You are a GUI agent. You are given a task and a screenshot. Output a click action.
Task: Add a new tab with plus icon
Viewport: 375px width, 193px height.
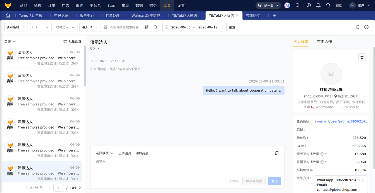point(275,16)
